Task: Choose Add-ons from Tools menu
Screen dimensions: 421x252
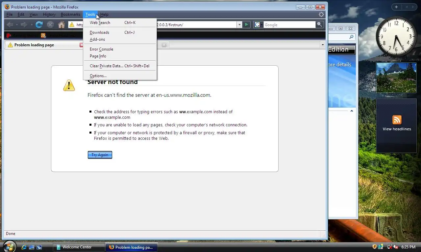Action: click(120, 39)
